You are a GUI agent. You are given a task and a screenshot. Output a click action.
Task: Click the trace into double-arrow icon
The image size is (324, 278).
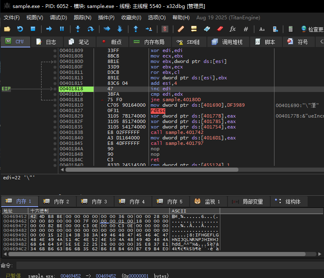(107, 29)
